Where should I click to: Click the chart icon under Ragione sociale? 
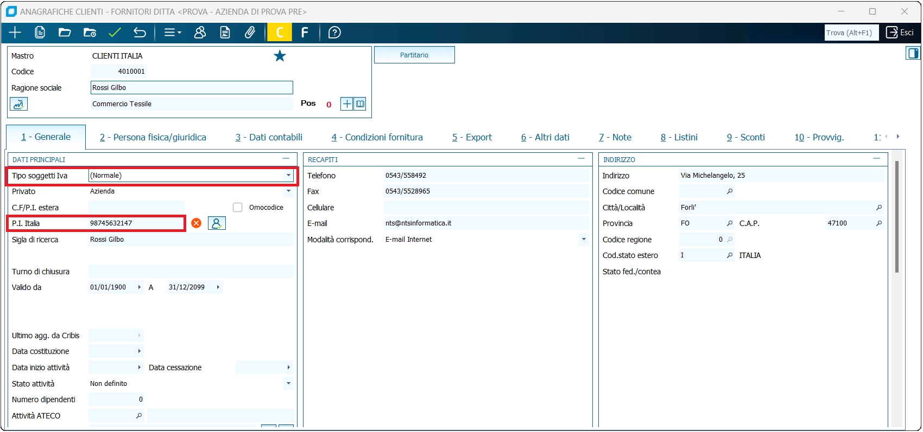(x=18, y=104)
